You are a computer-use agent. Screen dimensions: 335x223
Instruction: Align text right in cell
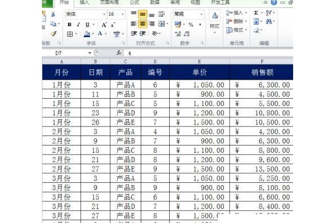coord(152,23)
